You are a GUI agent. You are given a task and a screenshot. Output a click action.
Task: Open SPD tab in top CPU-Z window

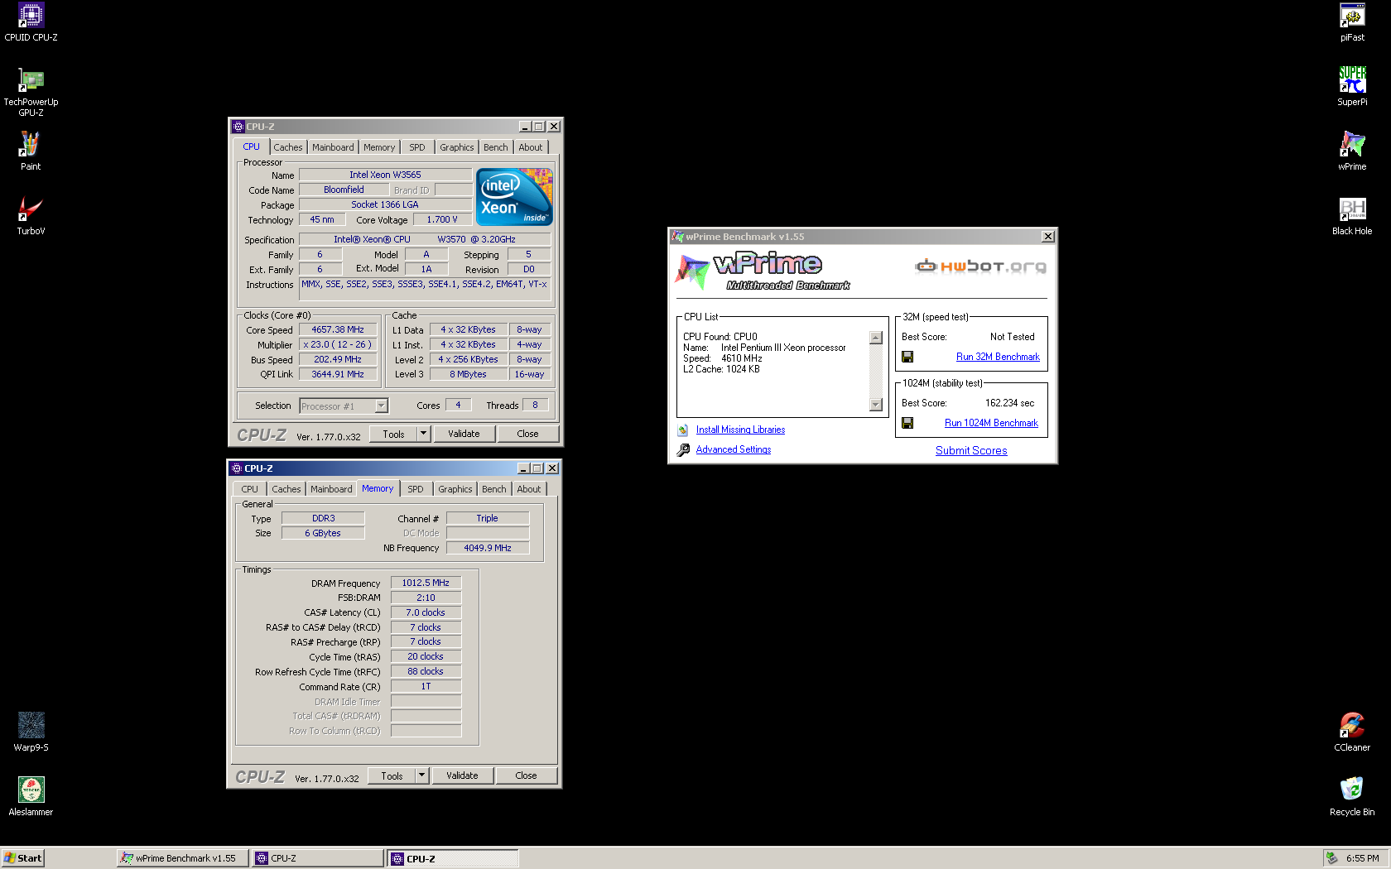[x=417, y=147]
